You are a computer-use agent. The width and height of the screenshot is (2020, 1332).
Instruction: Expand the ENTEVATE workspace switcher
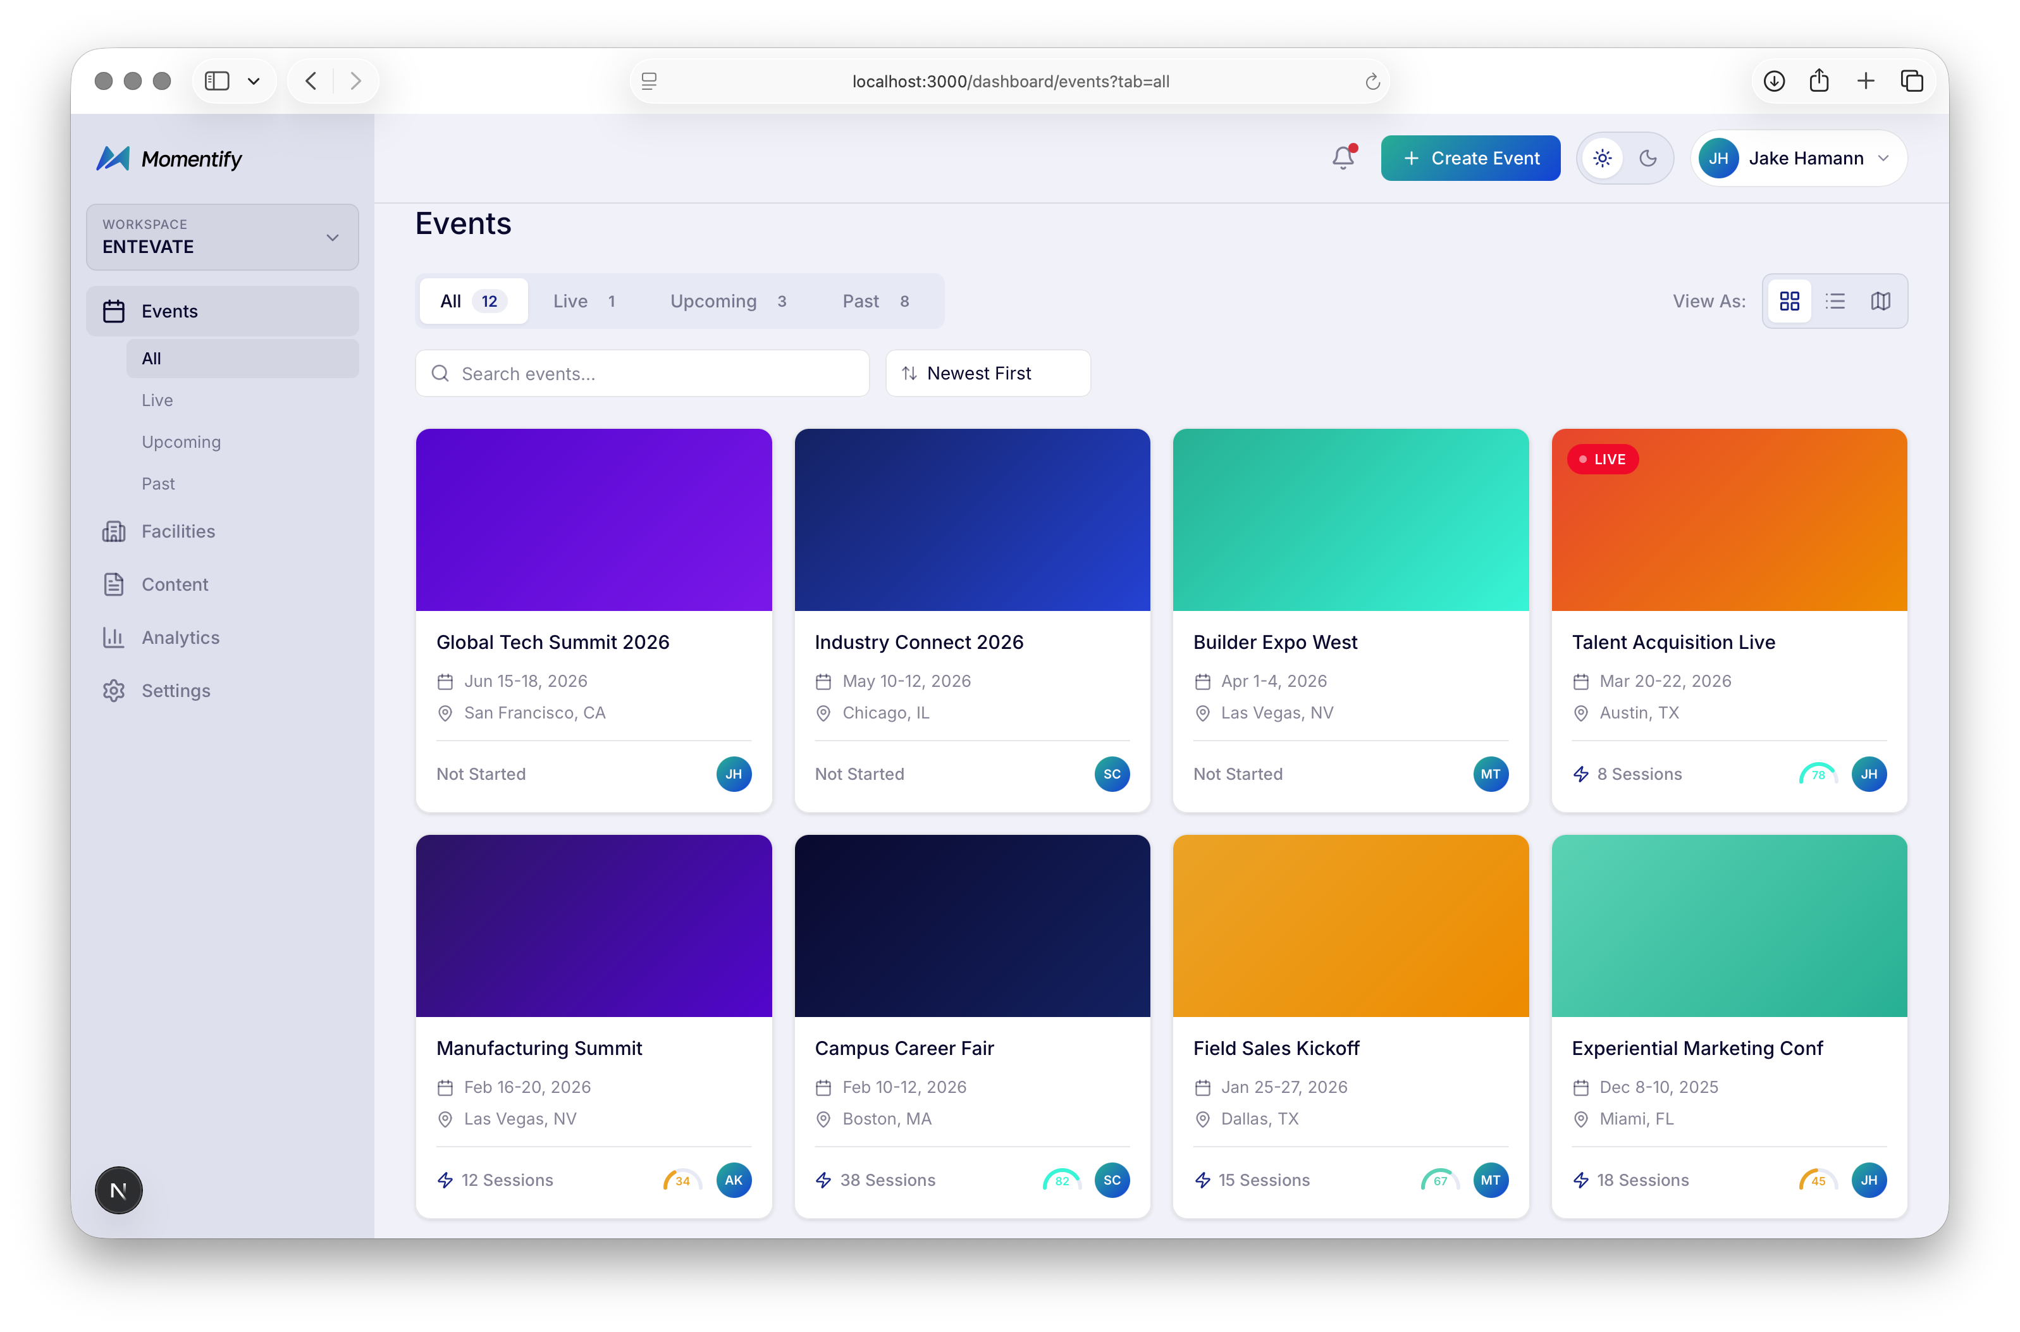(x=222, y=237)
